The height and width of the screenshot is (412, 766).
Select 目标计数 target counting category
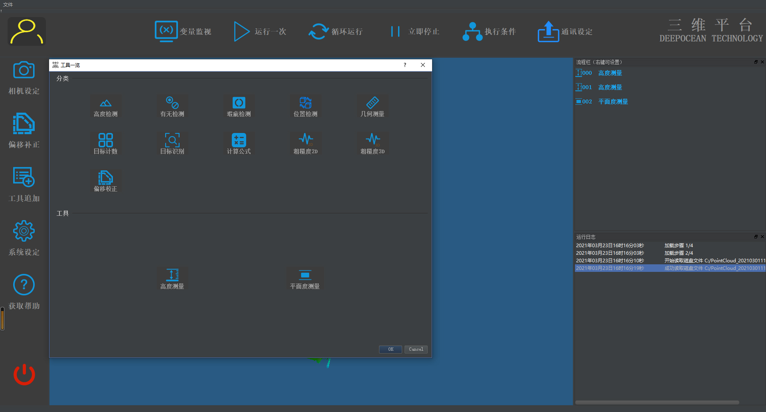(x=105, y=144)
